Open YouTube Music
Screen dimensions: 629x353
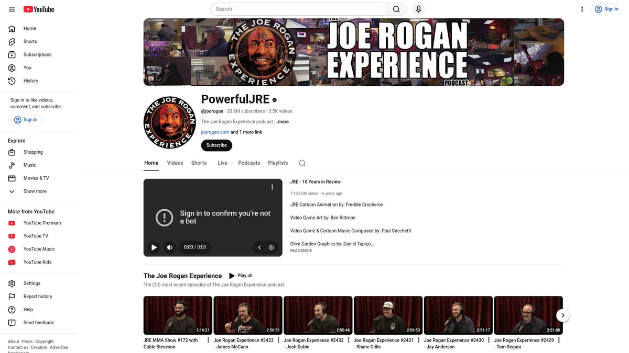click(39, 249)
